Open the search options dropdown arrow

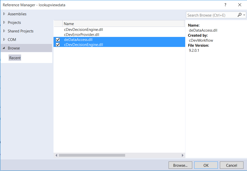coord(244,15)
